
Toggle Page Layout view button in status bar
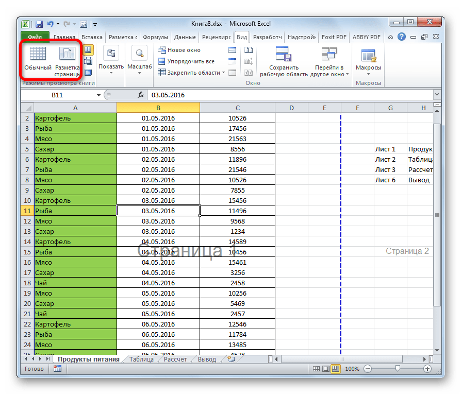tap(325, 369)
